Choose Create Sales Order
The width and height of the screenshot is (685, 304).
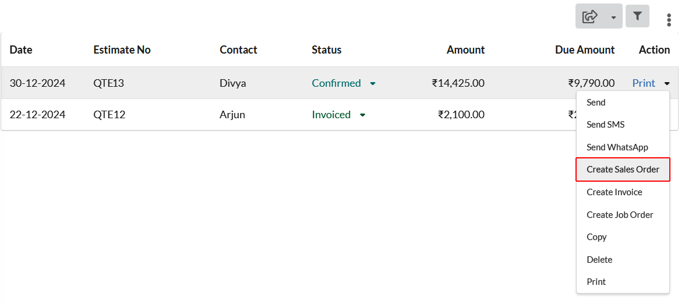point(623,169)
